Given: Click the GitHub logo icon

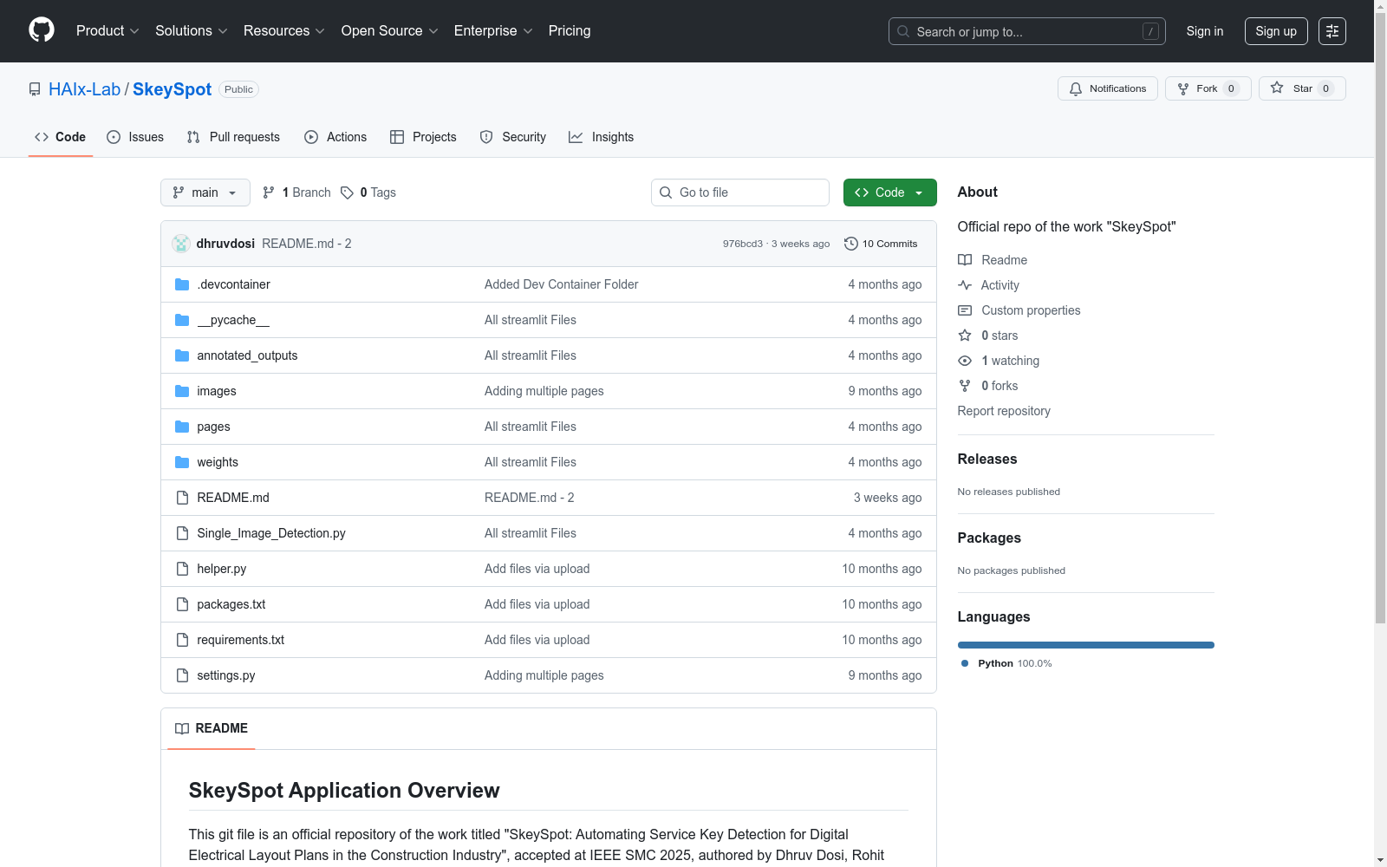Looking at the screenshot, I should [42, 30].
